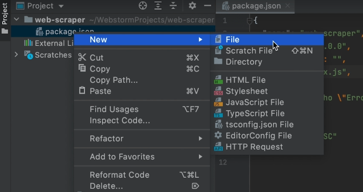Click the Add to Favorites submenu arrow
The height and width of the screenshot is (192, 363).
200,157
